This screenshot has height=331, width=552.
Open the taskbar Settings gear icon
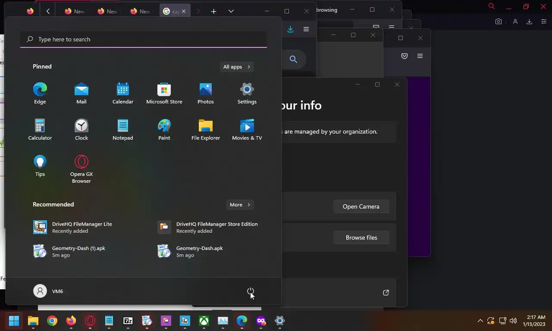280,321
